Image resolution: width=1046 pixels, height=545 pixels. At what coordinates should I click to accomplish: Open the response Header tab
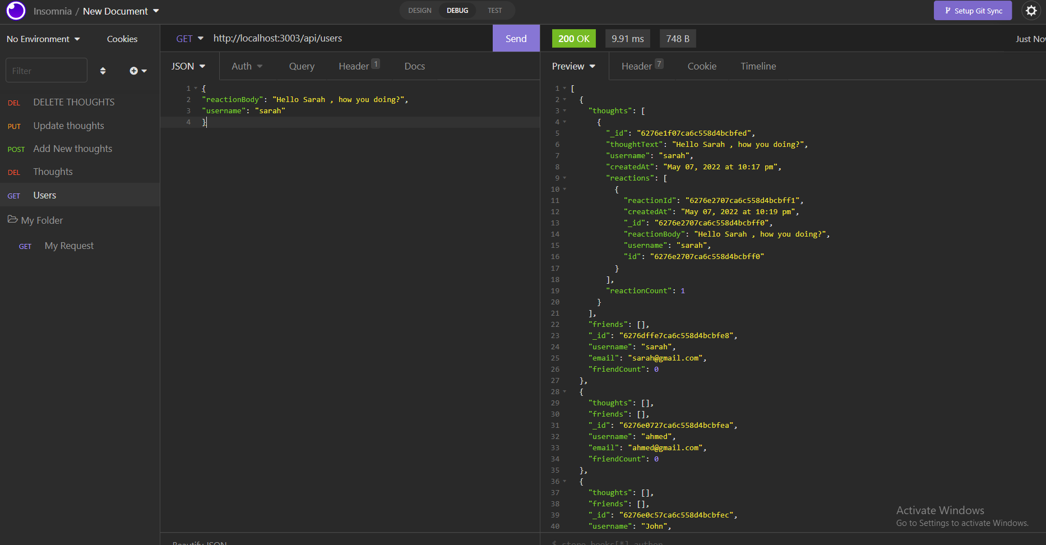[x=642, y=66]
